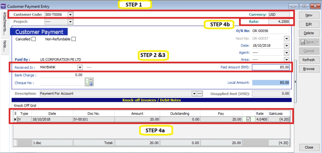Open the Description dropdown arrow
The width and height of the screenshot is (322, 153).
(194, 94)
